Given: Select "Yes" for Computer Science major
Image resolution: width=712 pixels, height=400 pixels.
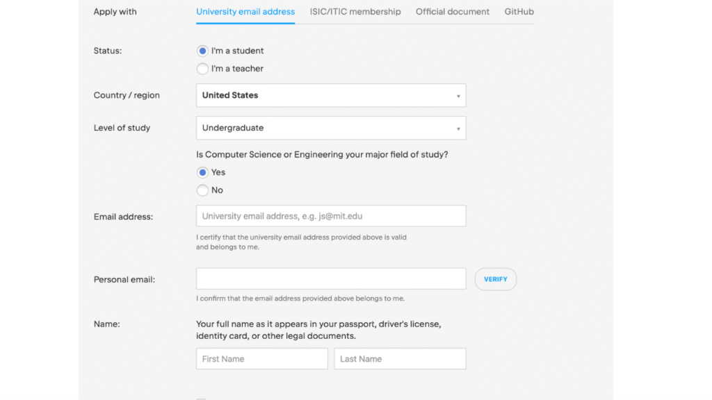Looking at the screenshot, I should [202, 172].
